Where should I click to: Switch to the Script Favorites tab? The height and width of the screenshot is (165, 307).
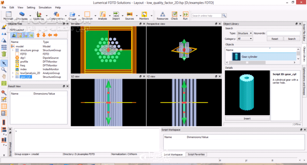(196, 154)
